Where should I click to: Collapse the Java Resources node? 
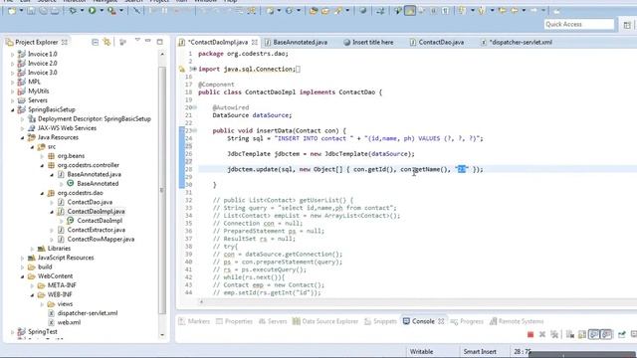coord(22,137)
